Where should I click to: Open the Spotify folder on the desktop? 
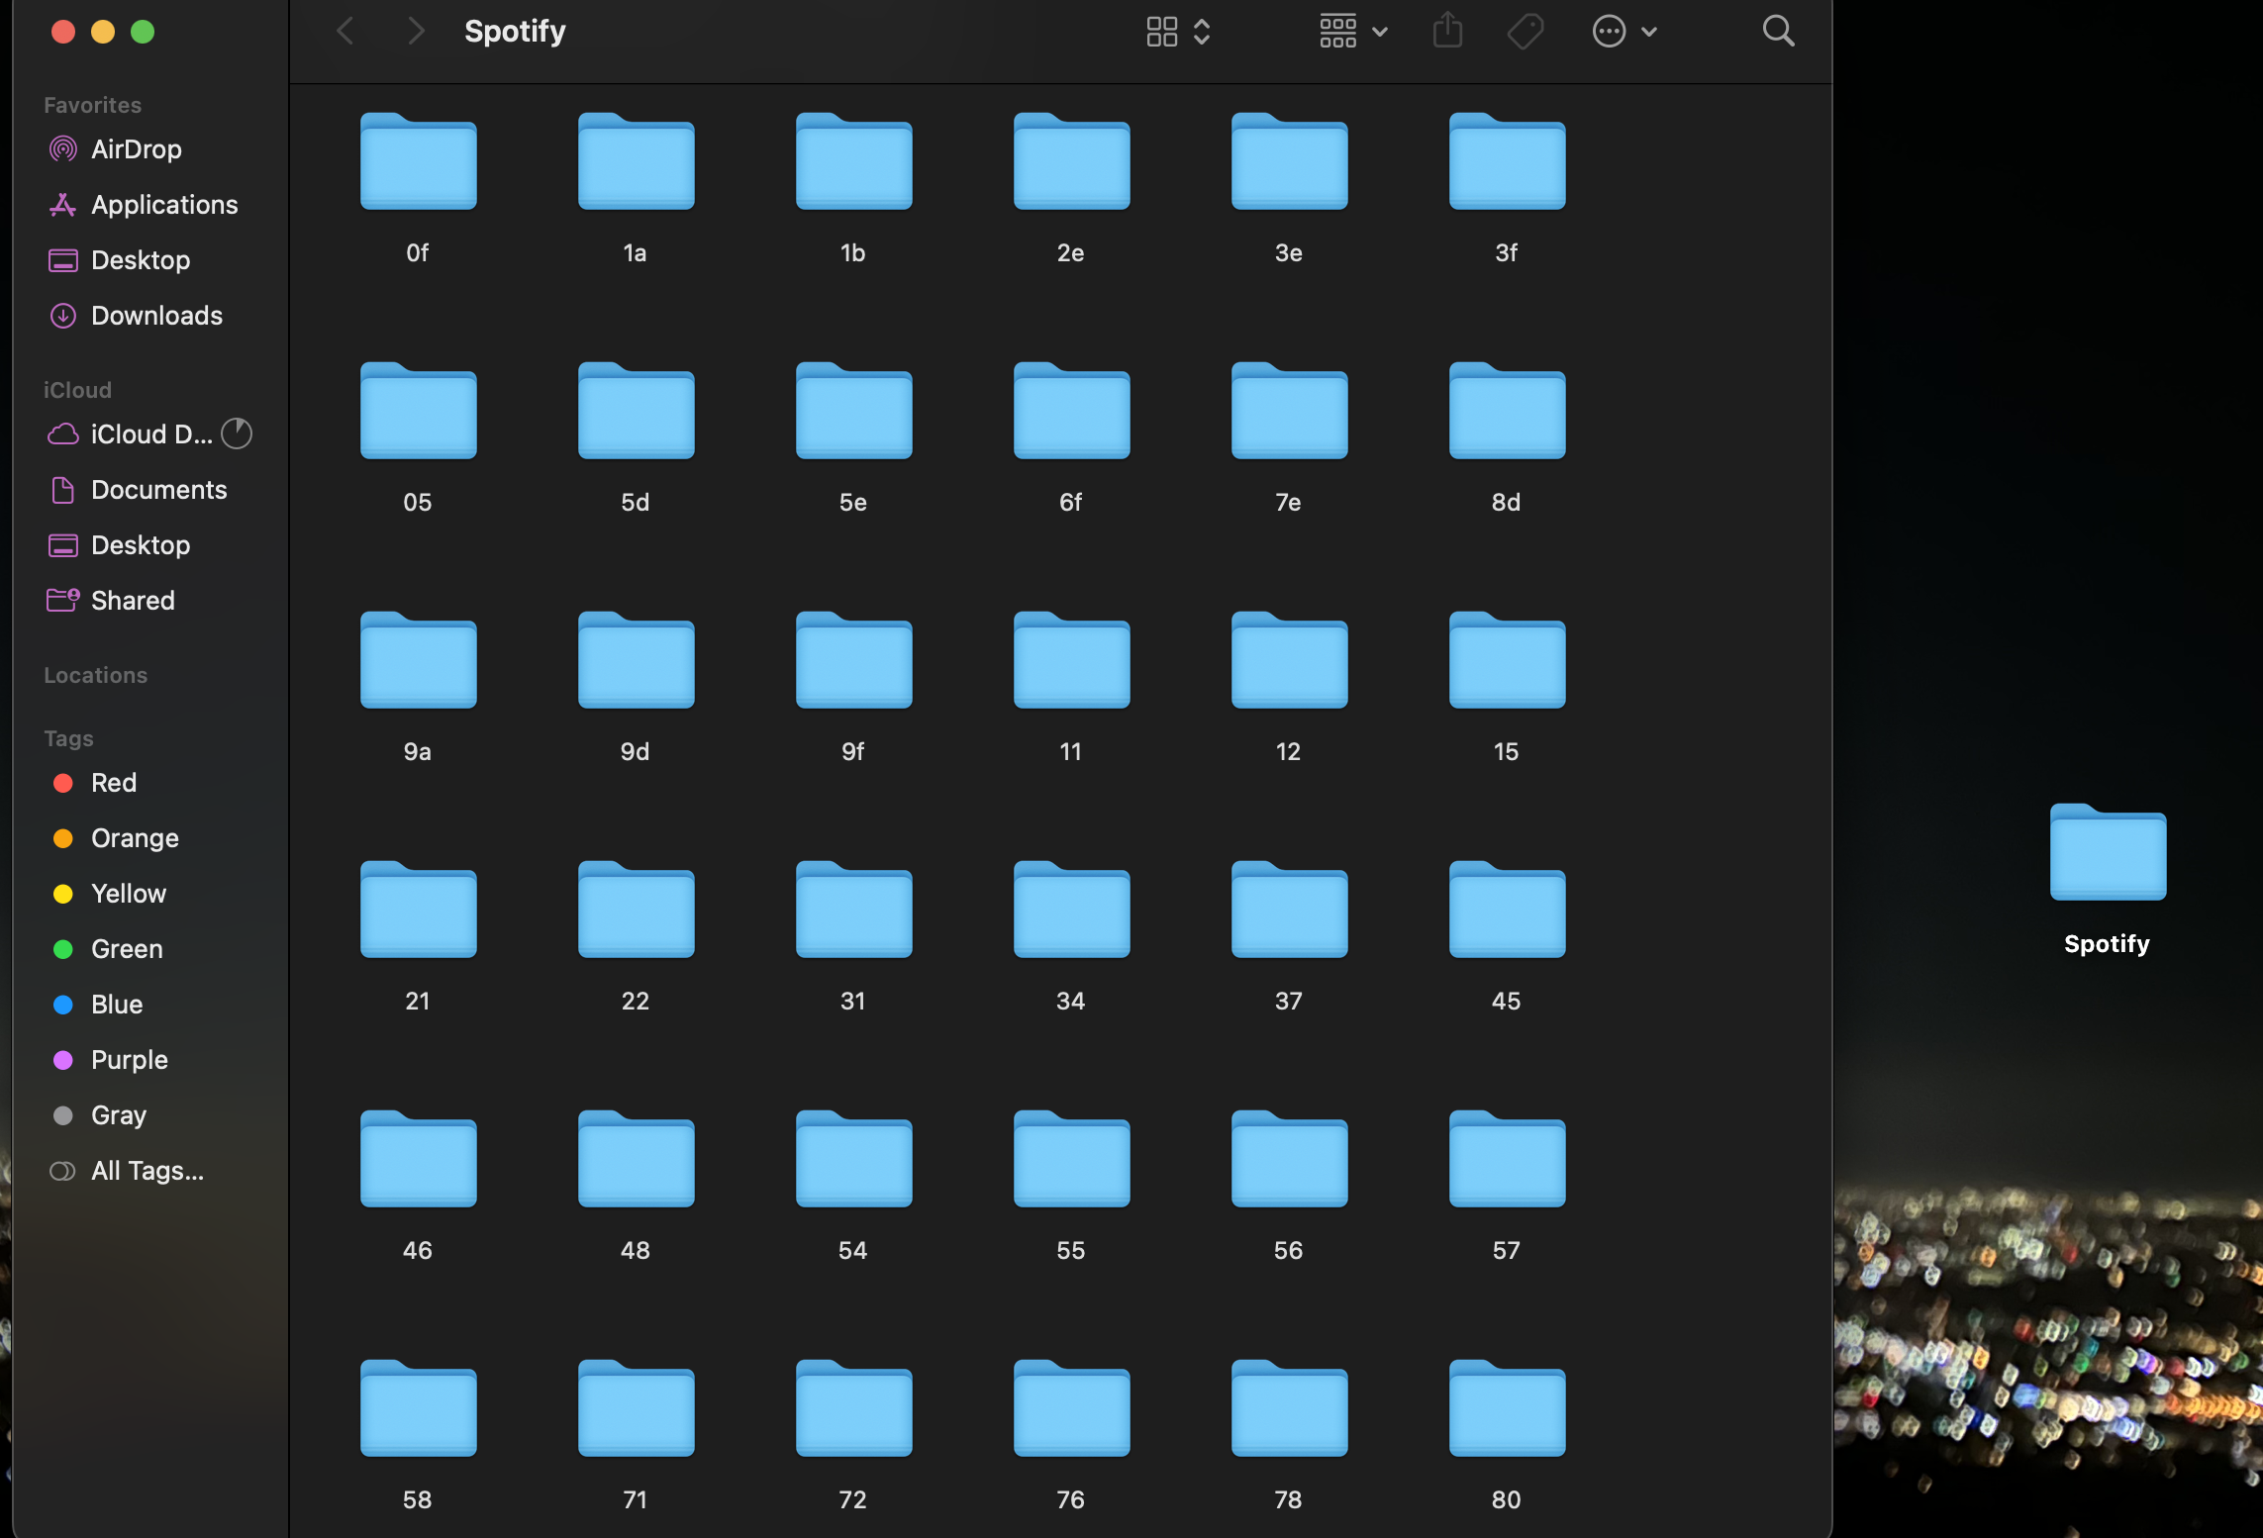(x=2106, y=851)
